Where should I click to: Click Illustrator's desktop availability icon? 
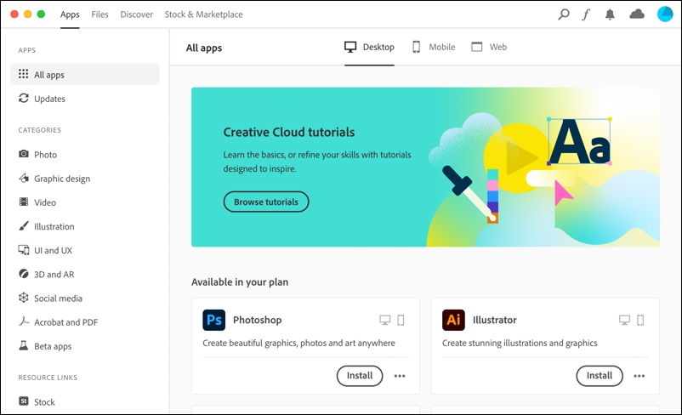pyautogui.click(x=624, y=320)
